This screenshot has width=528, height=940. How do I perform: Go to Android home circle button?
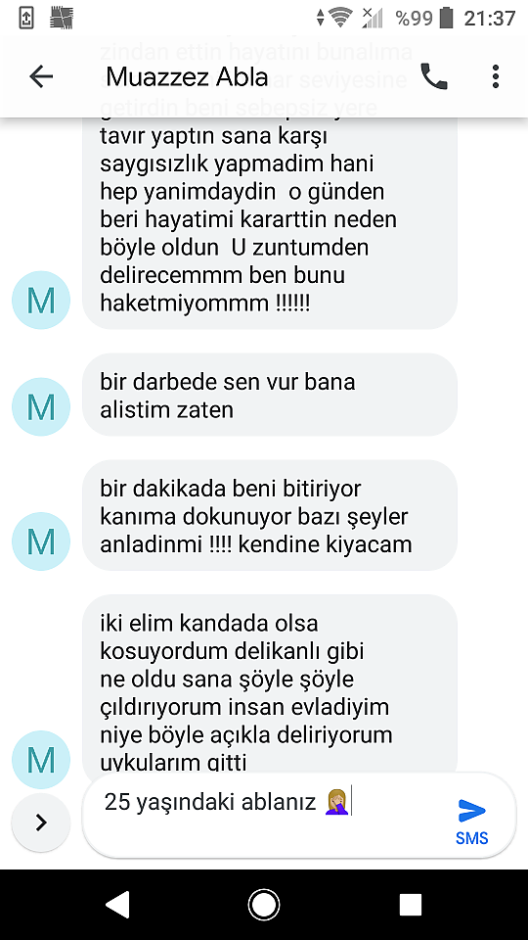point(263,905)
